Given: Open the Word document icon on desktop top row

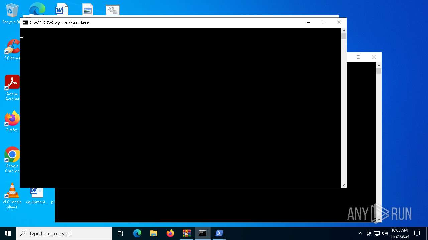Looking at the screenshot, I should coord(62,9).
